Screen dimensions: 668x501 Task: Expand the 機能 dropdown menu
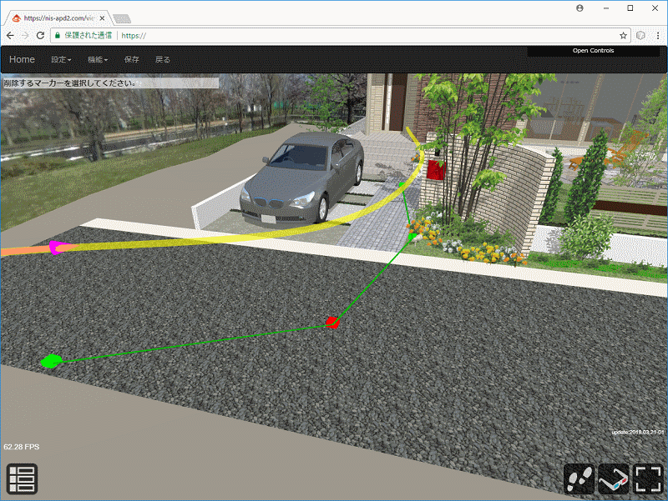point(98,60)
